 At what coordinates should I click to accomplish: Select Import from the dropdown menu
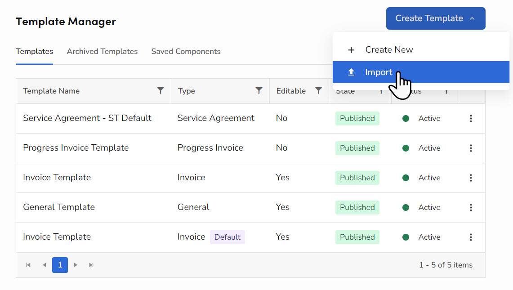pos(379,72)
